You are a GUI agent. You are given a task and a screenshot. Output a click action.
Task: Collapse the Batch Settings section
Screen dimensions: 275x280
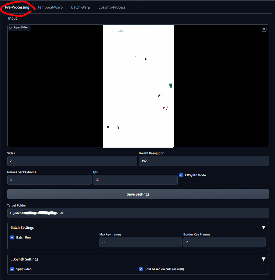pyautogui.click(x=263, y=227)
